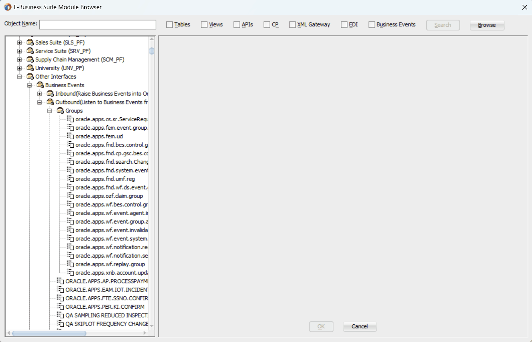Image resolution: width=532 pixels, height=342 pixels.
Task: Toggle the XML Gateway checkbox
Action: click(292, 25)
